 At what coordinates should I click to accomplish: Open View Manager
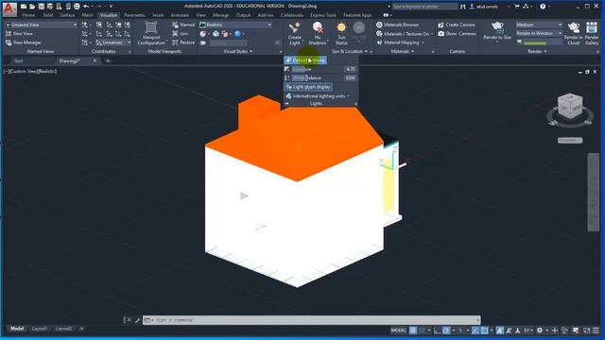click(x=23, y=42)
